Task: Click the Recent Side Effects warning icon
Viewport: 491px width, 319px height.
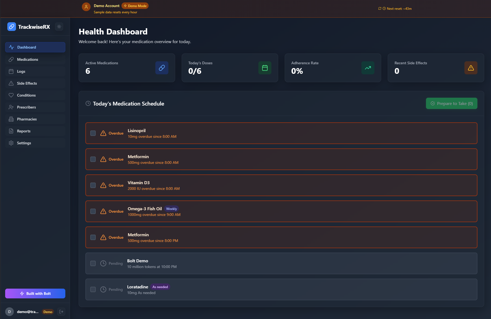Action: coord(471,68)
